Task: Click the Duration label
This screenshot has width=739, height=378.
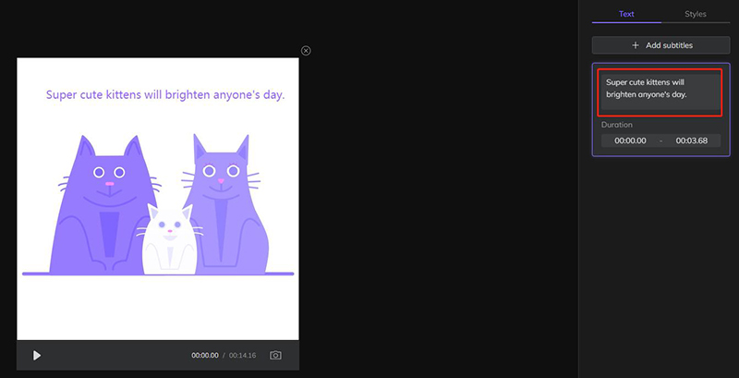Action: pos(616,125)
